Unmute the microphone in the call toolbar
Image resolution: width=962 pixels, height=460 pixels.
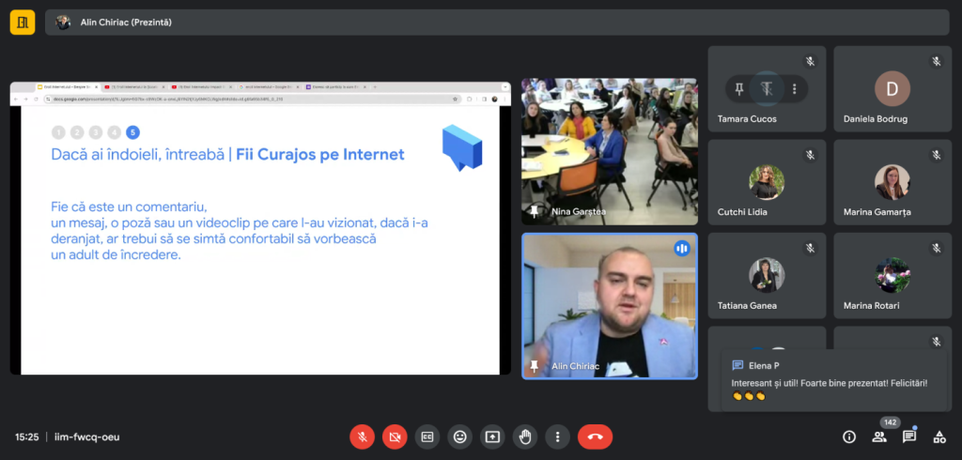362,437
